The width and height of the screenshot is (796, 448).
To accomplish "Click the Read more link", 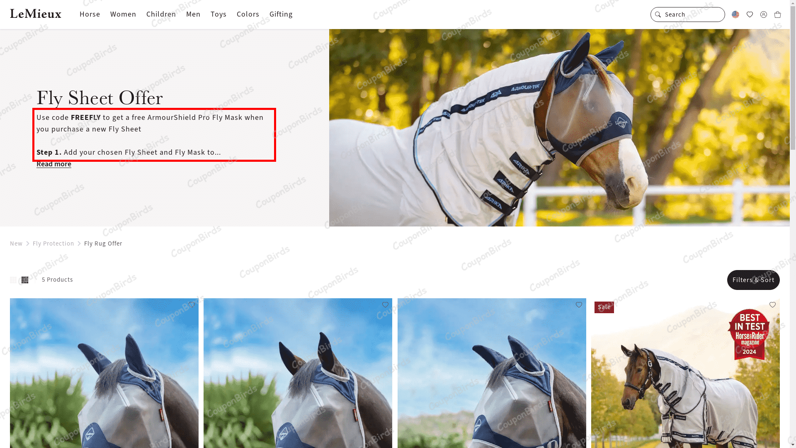I will coord(54,164).
